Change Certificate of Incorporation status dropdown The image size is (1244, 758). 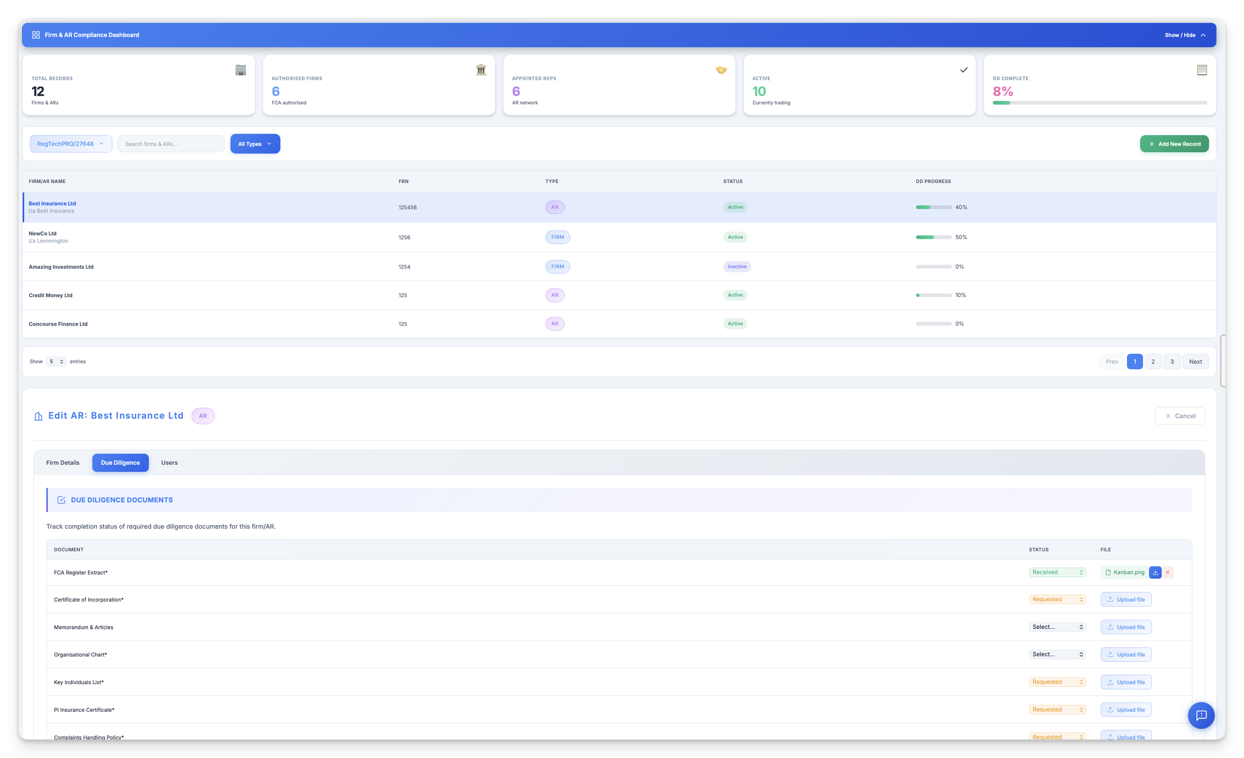[x=1057, y=599]
